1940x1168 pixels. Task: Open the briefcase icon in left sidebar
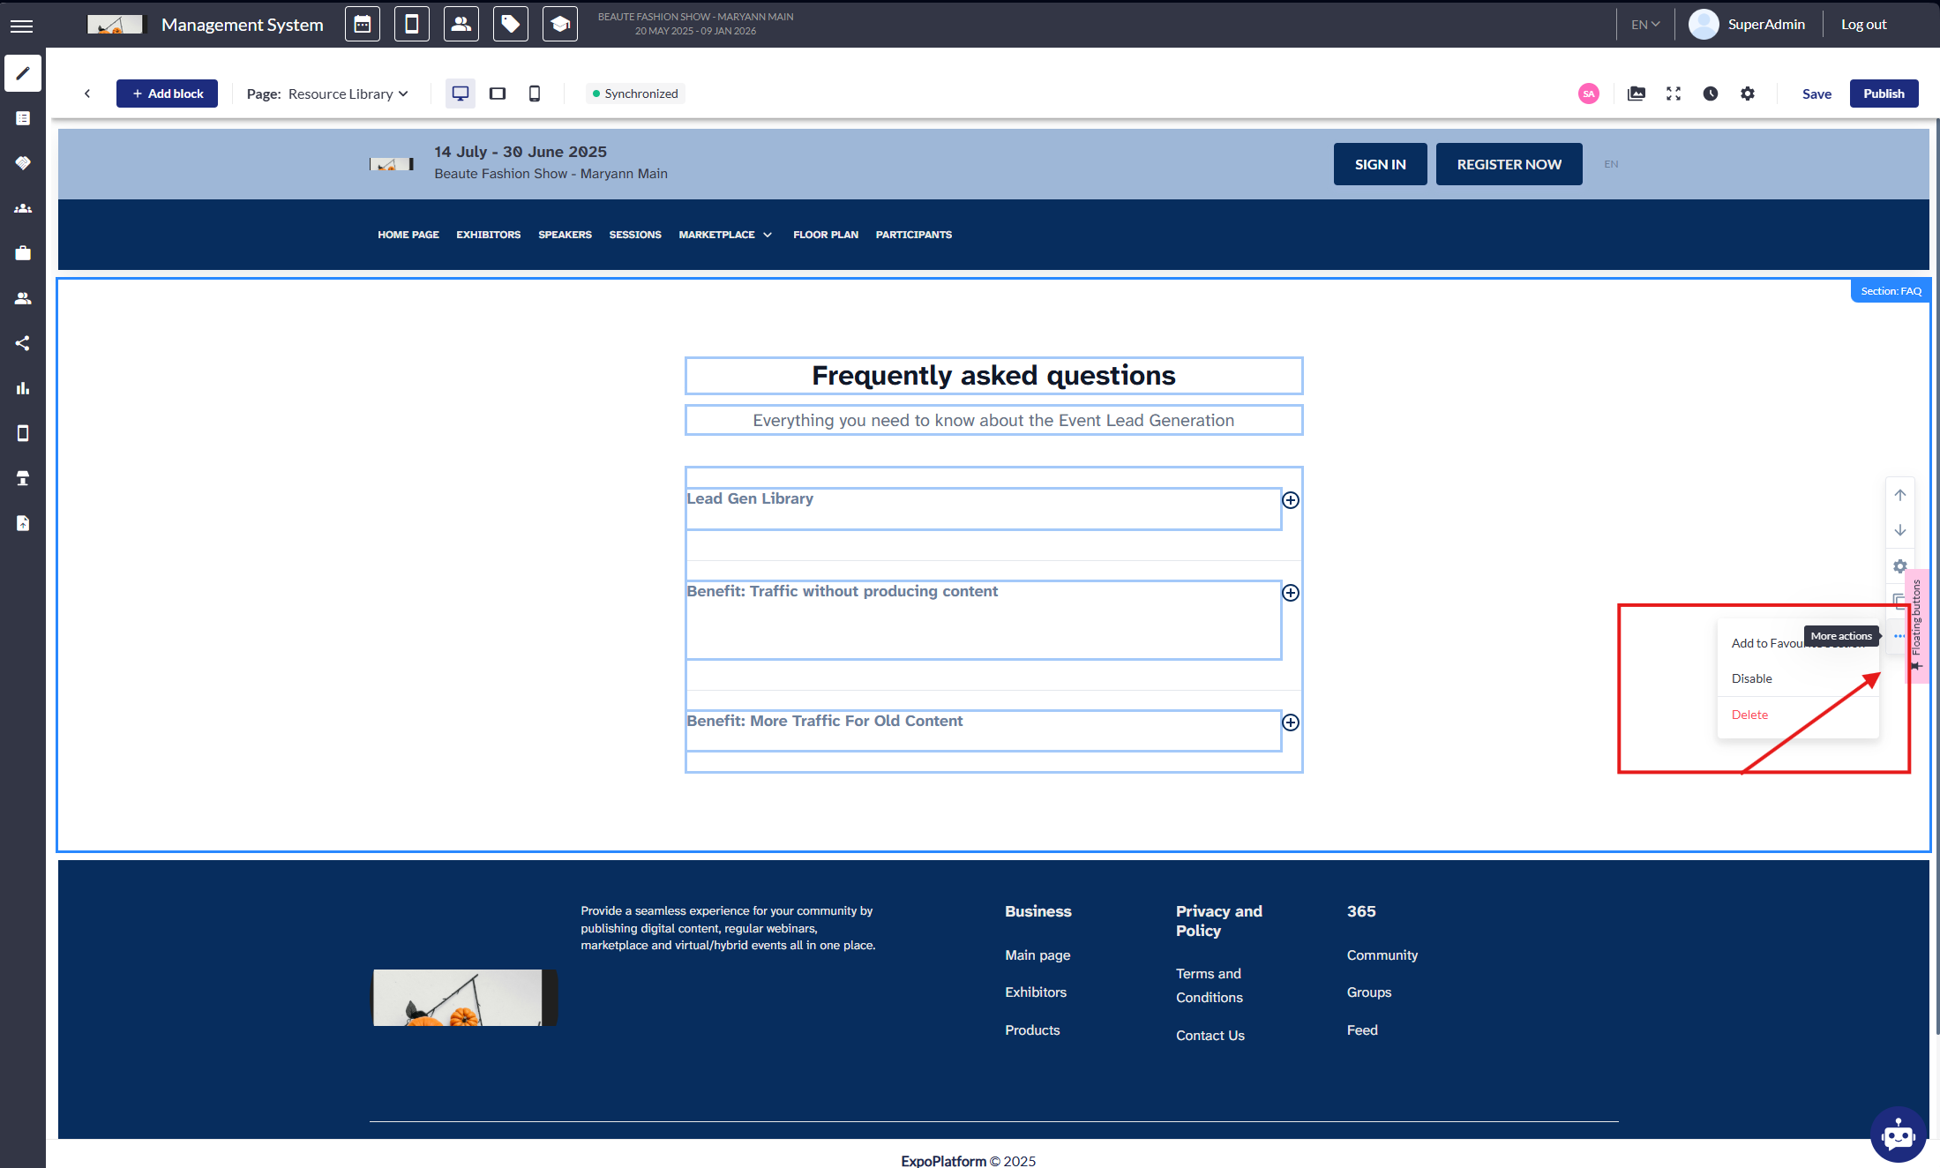pyautogui.click(x=23, y=253)
